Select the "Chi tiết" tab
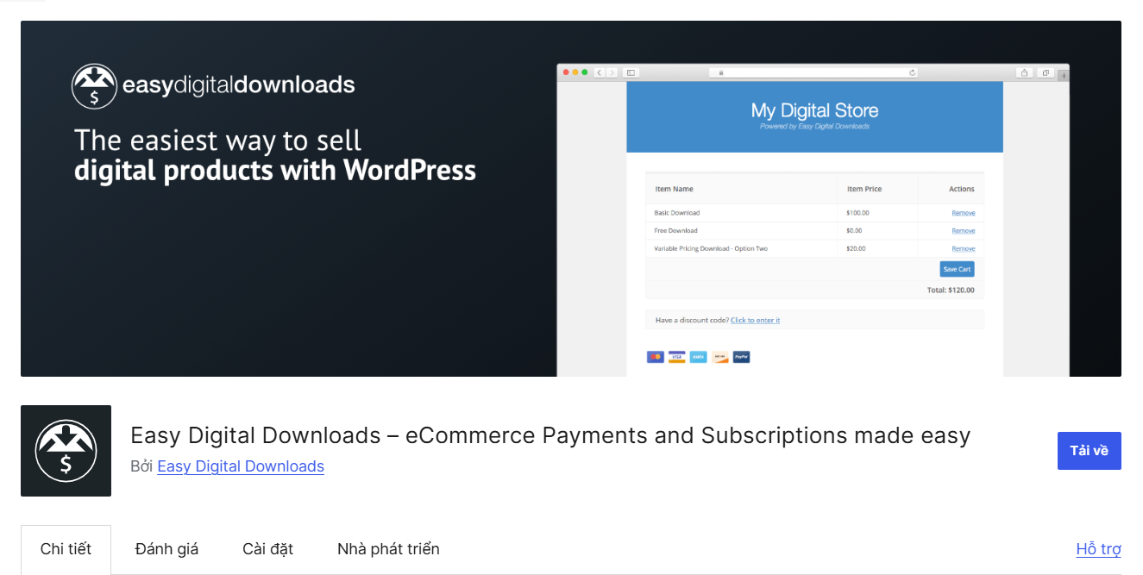The width and height of the screenshot is (1143, 575). click(66, 549)
